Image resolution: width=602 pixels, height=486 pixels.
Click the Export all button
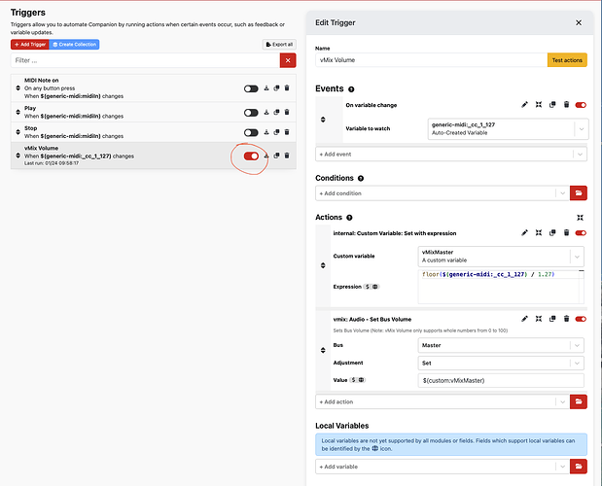(279, 44)
